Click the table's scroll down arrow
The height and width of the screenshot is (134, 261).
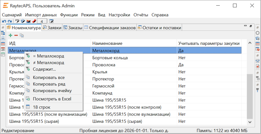(x=250, y=122)
